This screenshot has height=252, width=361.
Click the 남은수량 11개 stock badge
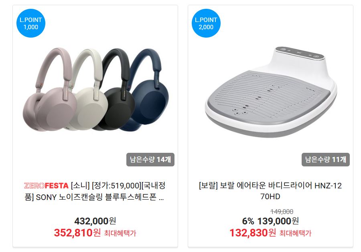coord(326,160)
